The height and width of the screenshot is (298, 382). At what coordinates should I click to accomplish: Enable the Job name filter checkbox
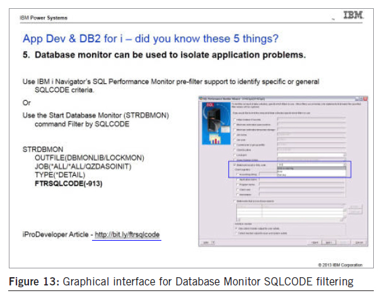(x=235, y=135)
